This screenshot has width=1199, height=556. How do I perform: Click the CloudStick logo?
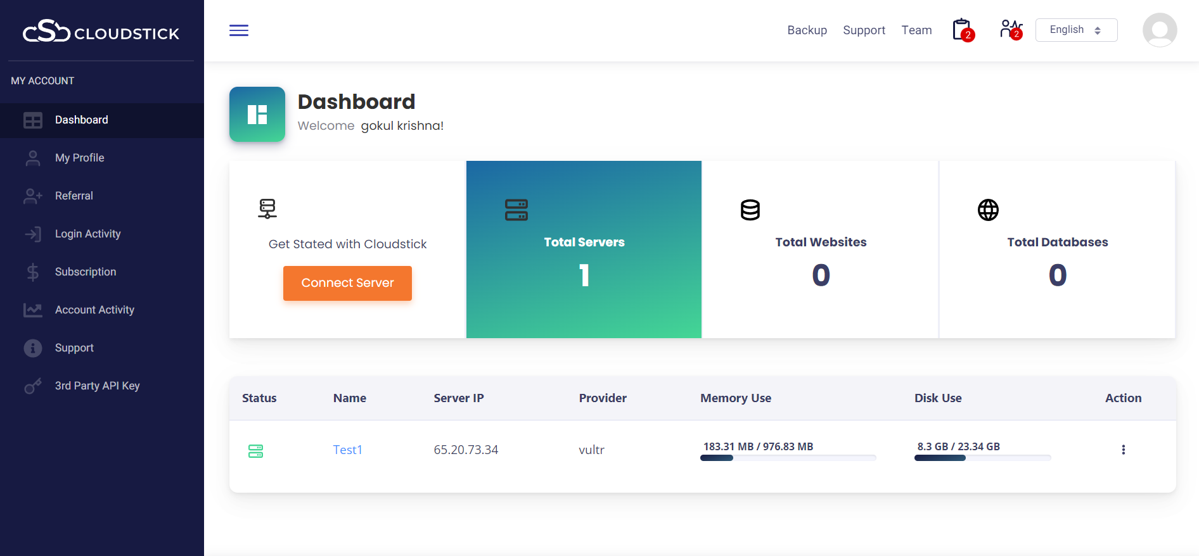(x=101, y=32)
